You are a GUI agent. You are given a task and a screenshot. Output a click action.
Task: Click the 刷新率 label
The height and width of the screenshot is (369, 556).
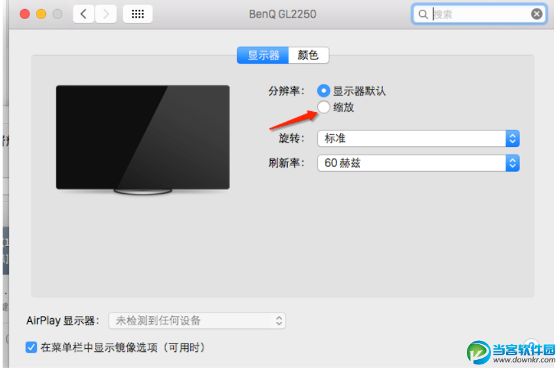tap(287, 163)
